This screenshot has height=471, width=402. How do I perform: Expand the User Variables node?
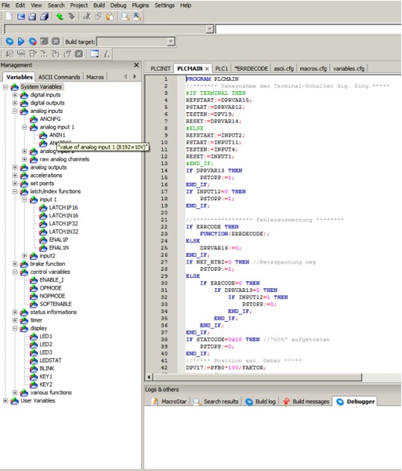coord(5,400)
